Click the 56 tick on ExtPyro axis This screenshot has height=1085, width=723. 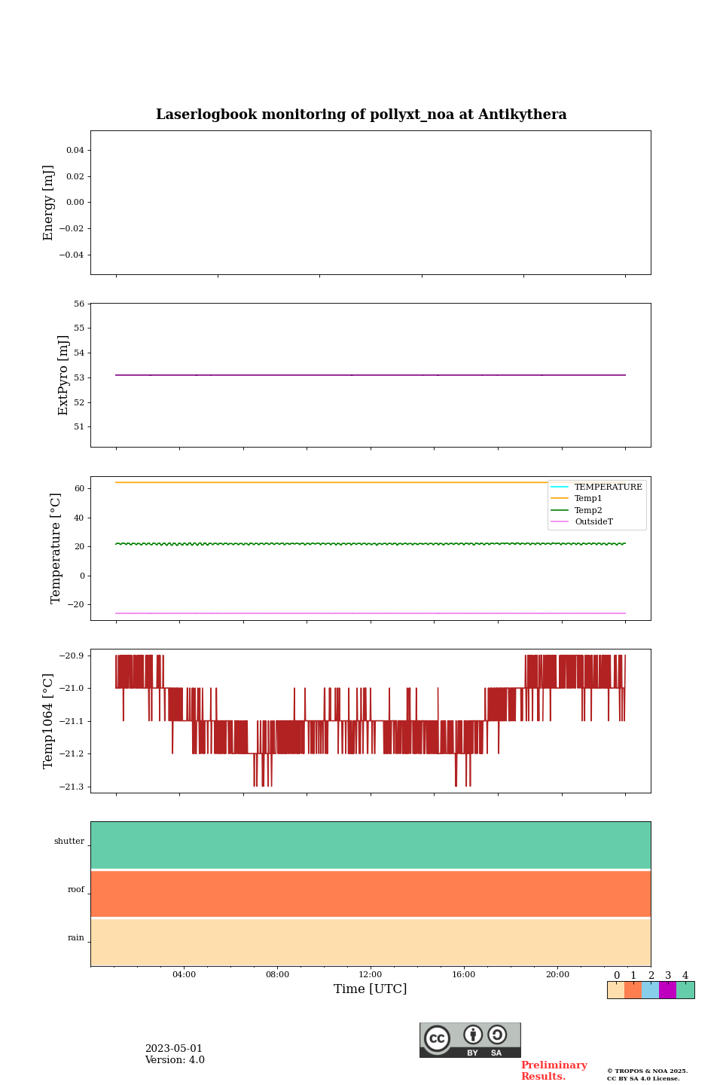[x=80, y=304]
